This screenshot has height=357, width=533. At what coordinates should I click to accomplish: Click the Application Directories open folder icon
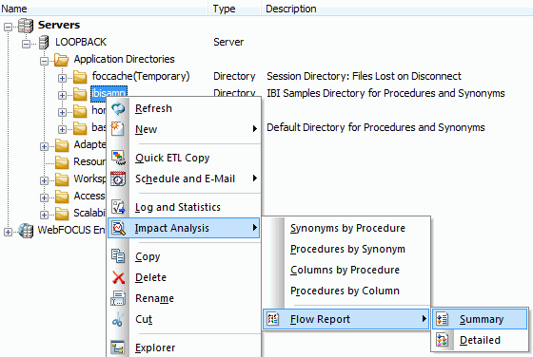click(x=61, y=60)
